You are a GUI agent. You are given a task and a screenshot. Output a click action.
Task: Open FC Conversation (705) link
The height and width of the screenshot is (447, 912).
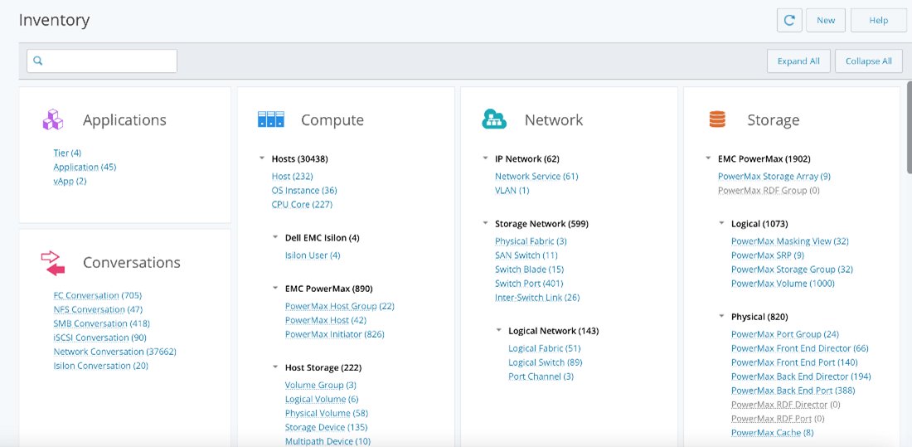pyautogui.click(x=98, y=295)
